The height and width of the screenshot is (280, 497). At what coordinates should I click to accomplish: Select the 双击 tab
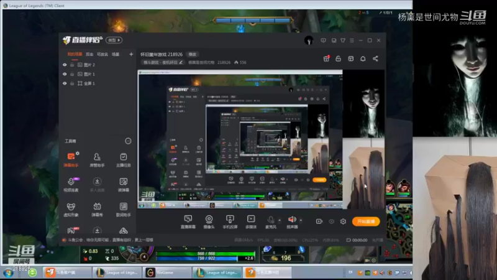89,54
